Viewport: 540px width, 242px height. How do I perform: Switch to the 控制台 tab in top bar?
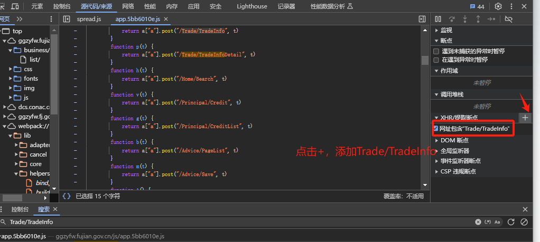click(62, 6)
